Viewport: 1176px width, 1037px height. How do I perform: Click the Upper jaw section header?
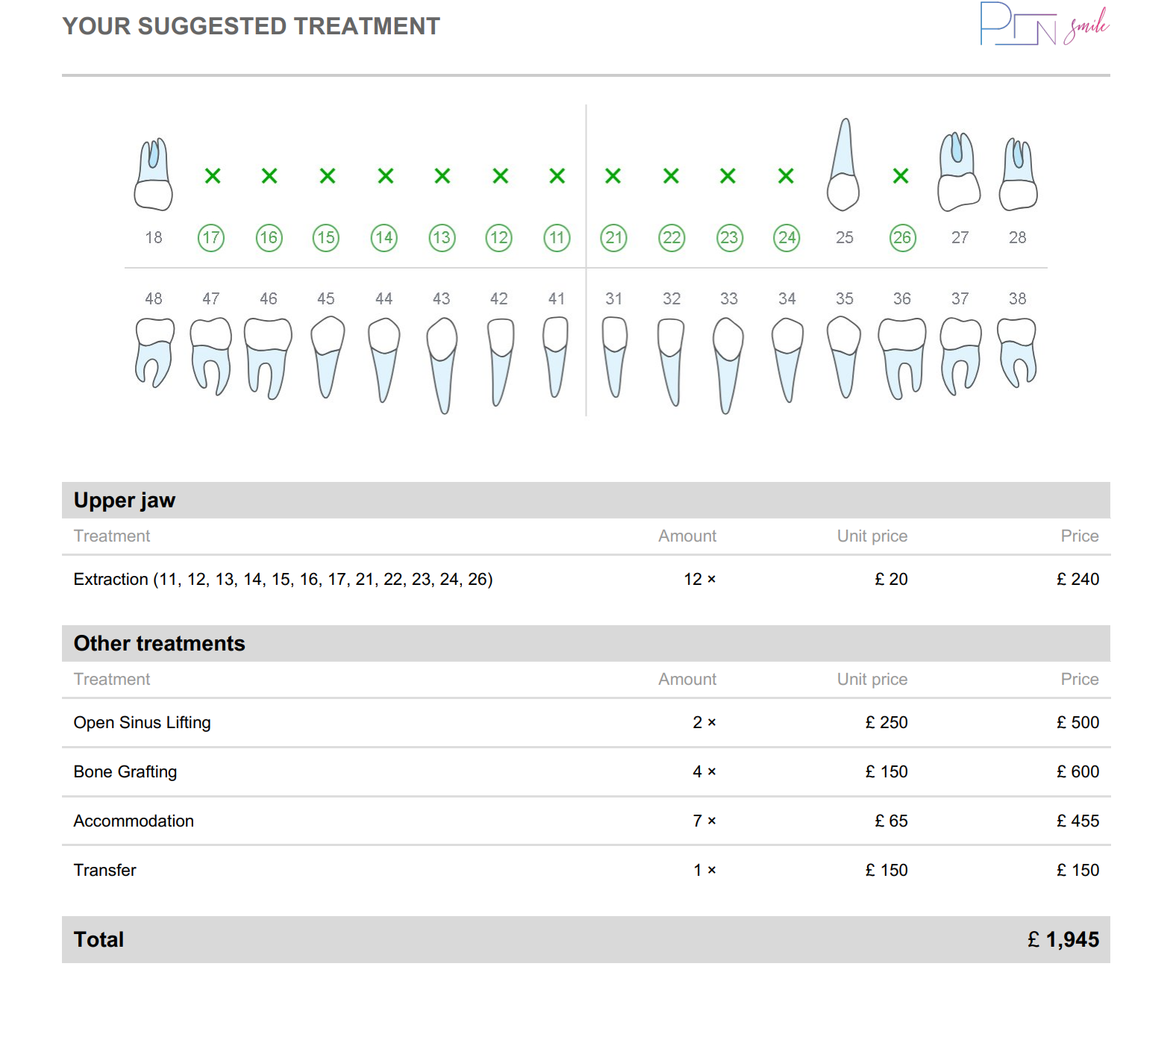[125, 500]
